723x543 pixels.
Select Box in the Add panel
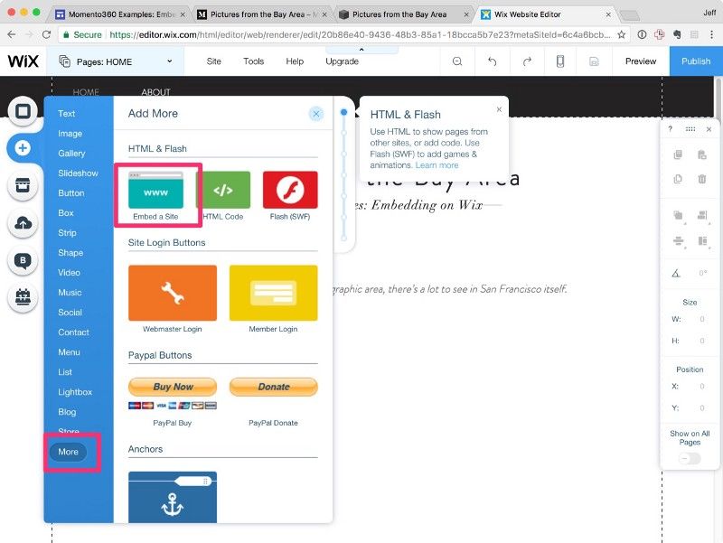[66, 213]
